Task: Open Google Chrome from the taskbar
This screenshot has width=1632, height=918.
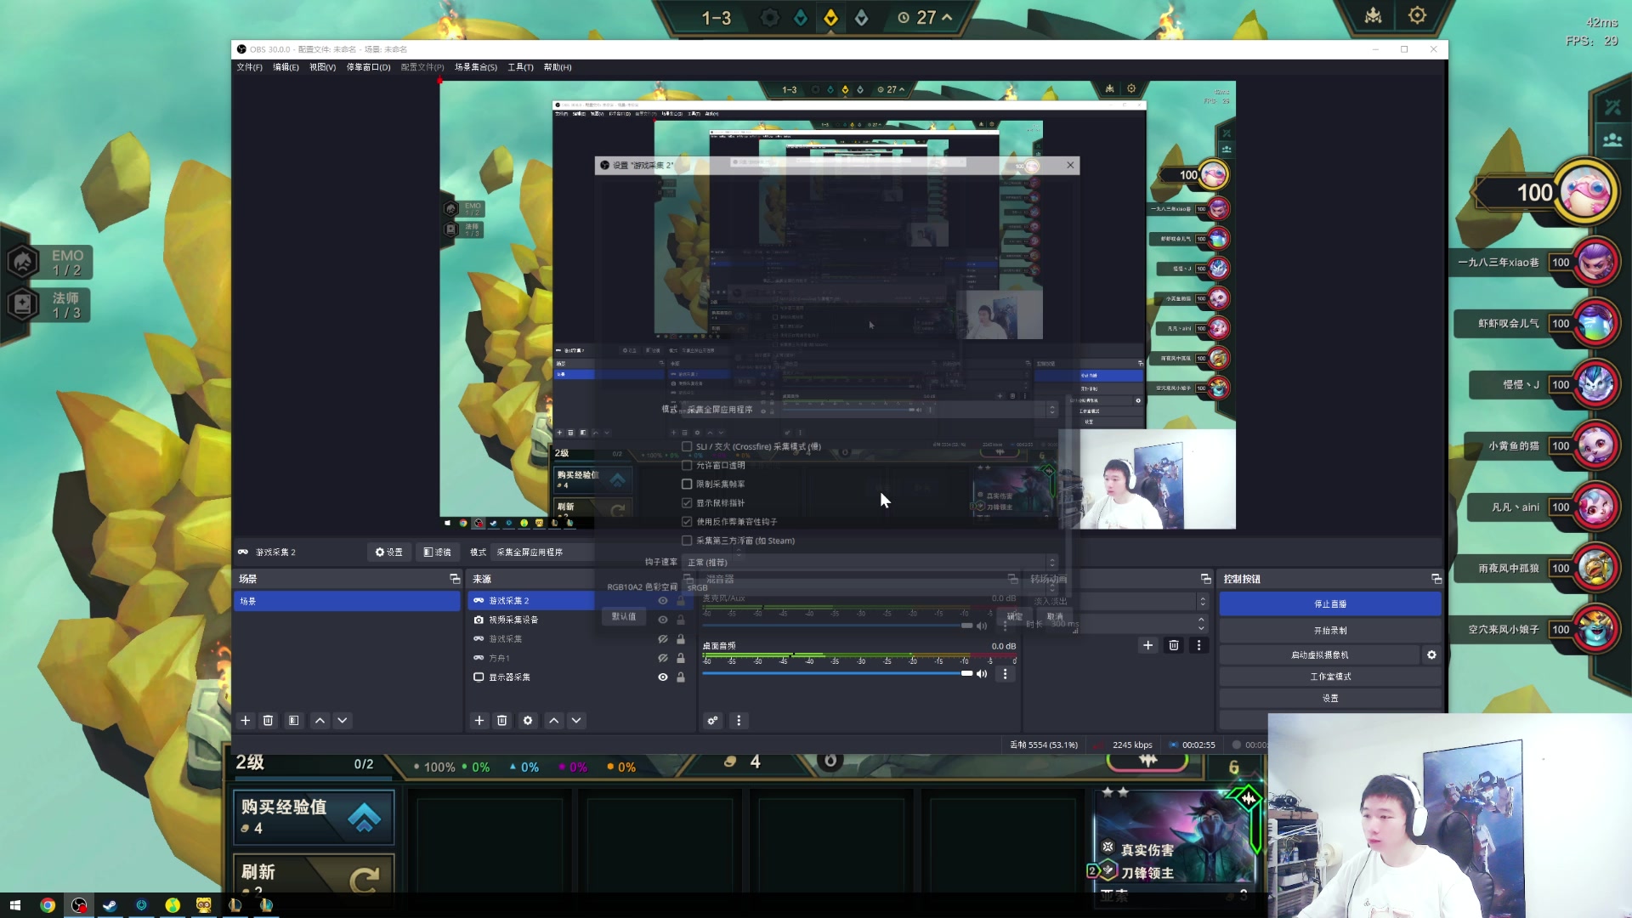Action: (x=48, y=905)
